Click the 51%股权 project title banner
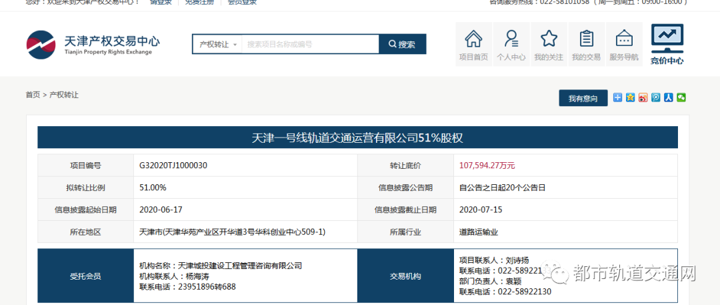 [x=358, y=137]
